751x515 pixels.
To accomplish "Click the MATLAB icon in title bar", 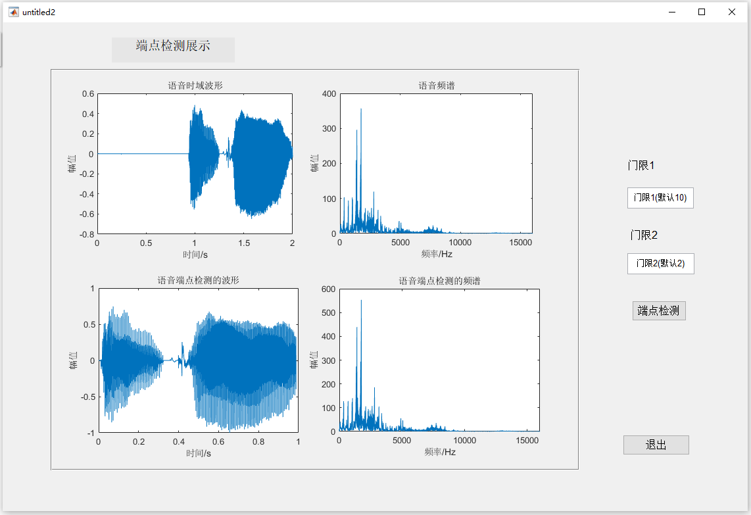I will (x=13, y=12).
